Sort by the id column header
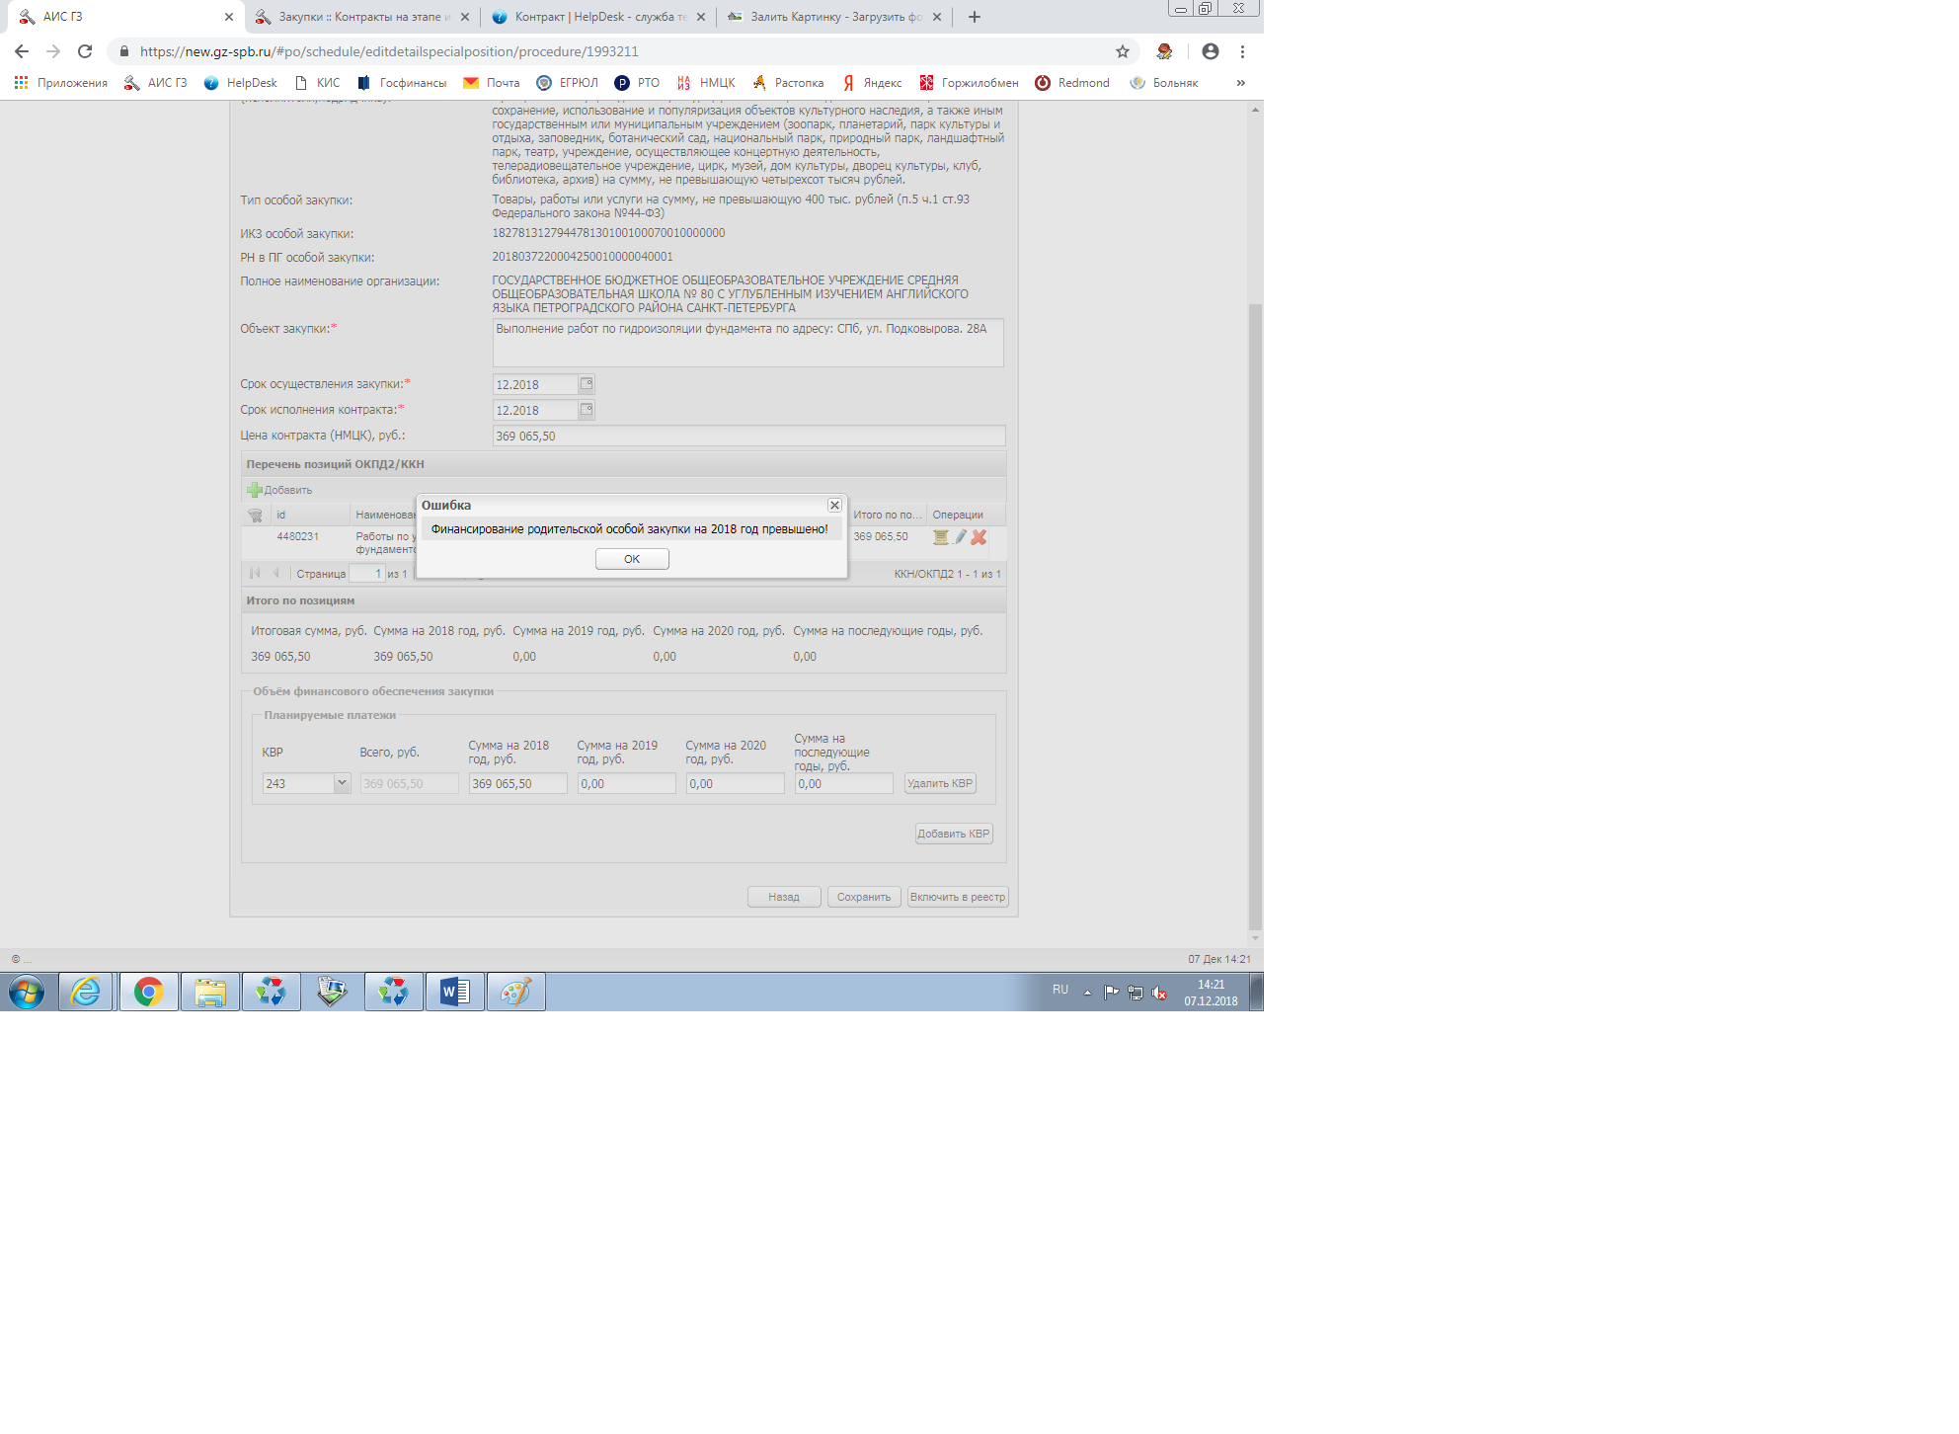Viewport: 1959px width, 1434px height. tap(310, 515)
